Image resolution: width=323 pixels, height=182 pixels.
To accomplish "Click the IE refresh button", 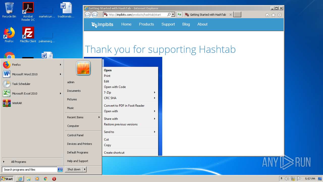I will pyautogui.click(x=179, y=15).
